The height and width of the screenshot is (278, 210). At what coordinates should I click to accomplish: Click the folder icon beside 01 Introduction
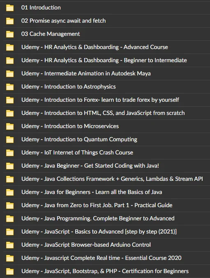click(10, 8)
